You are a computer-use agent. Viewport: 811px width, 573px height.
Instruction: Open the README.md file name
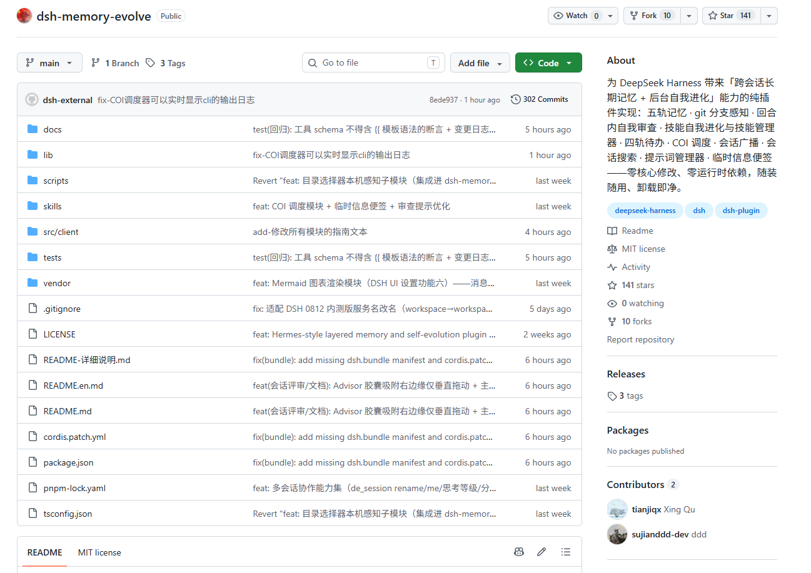coord(68,411)
